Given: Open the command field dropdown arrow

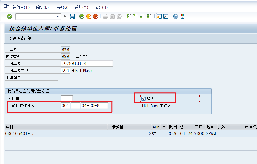Looking at the screenshot, I should (58, 17).
